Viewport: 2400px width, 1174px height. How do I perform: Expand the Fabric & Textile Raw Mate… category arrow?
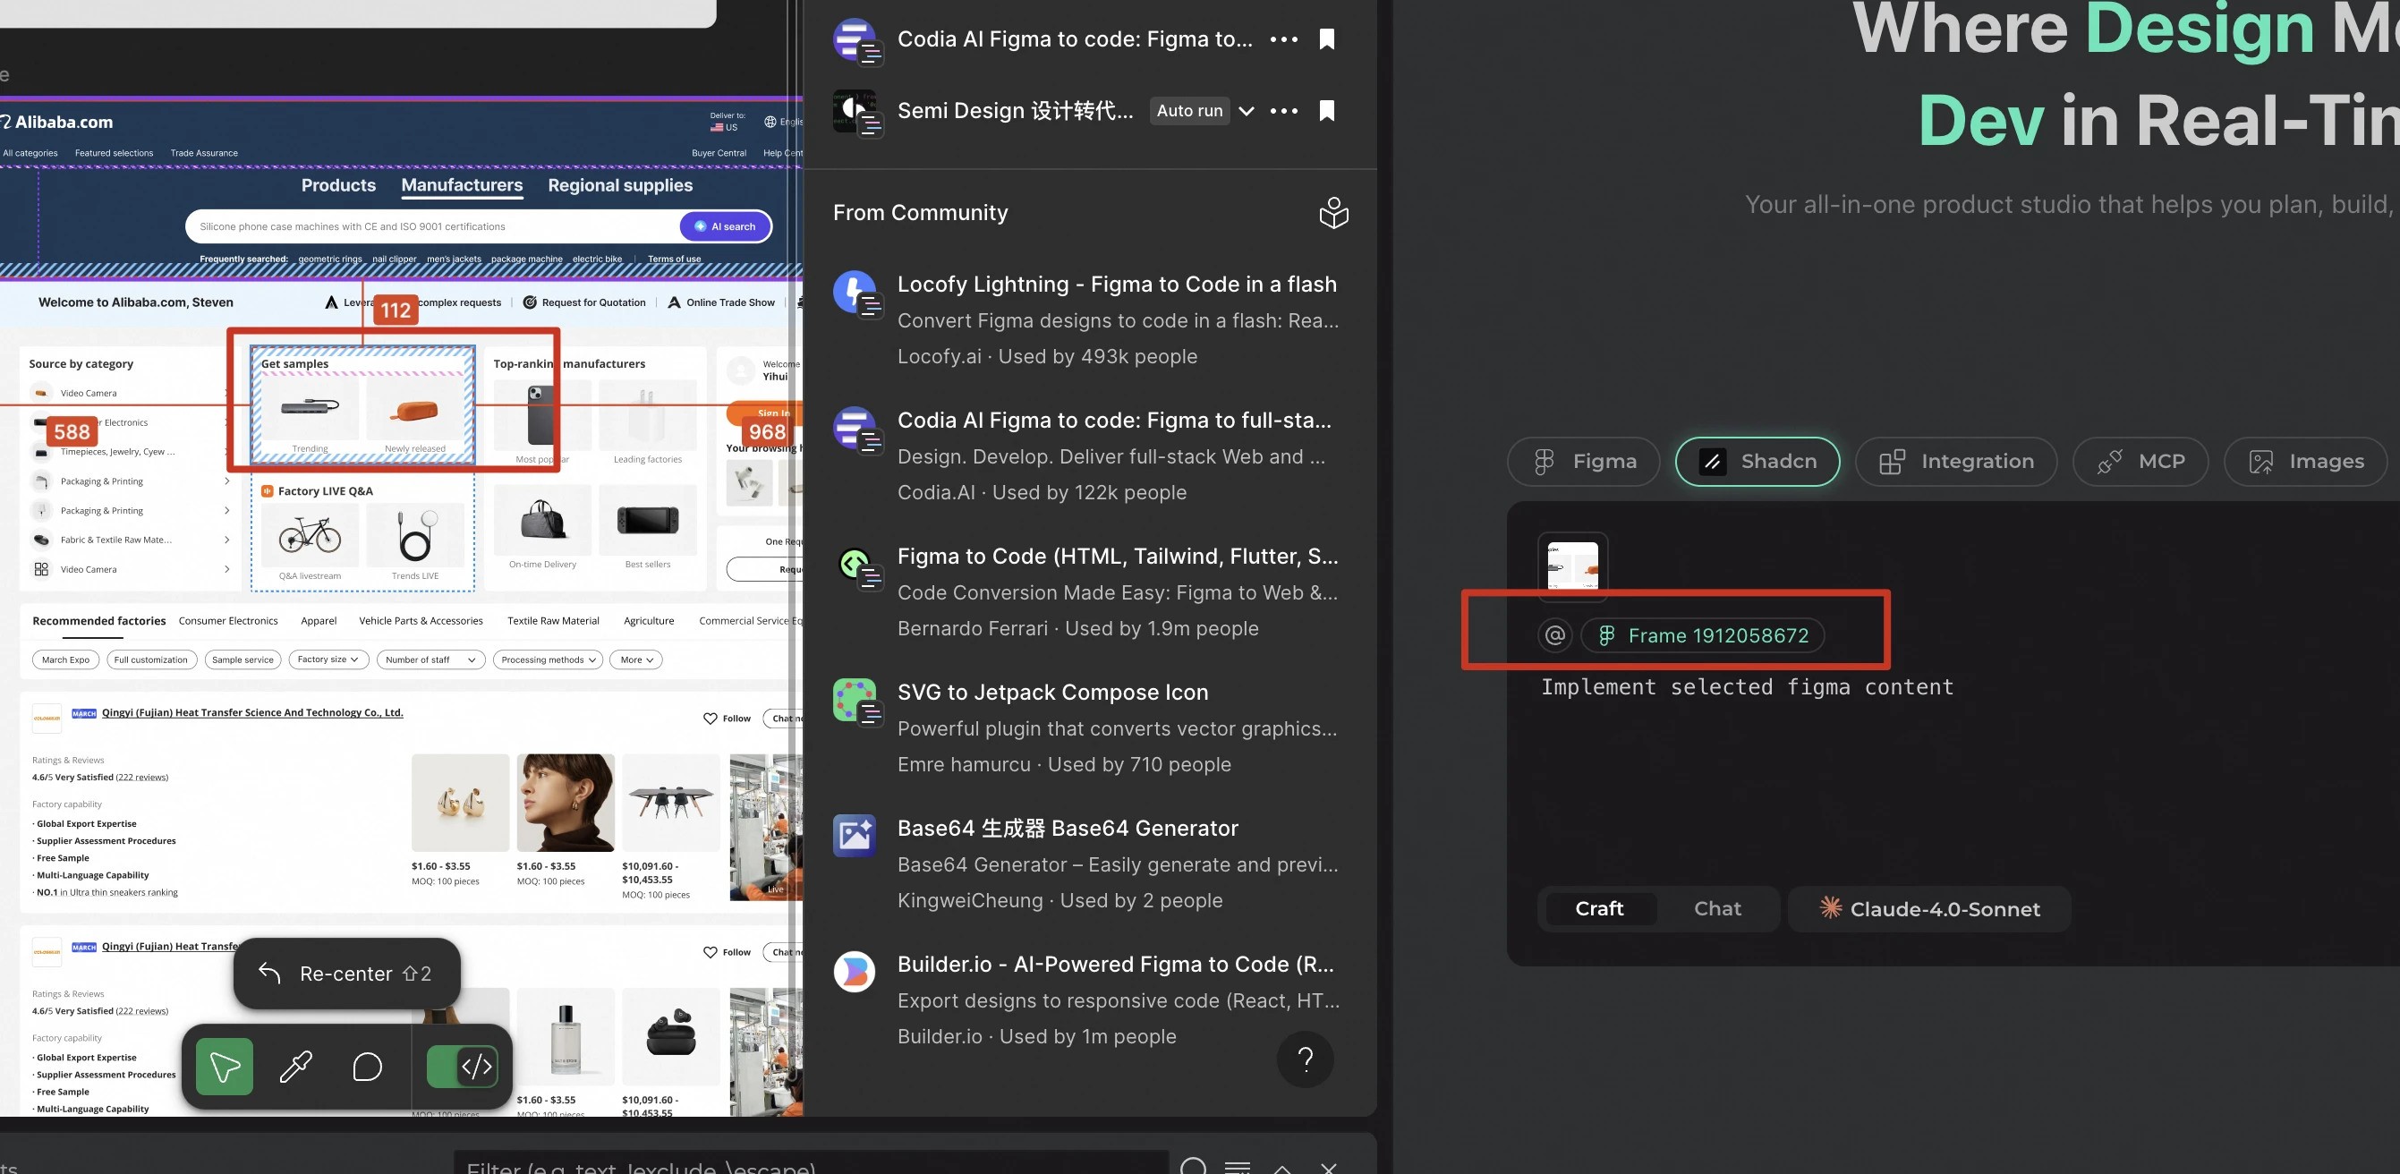click(x=227, y=540)
